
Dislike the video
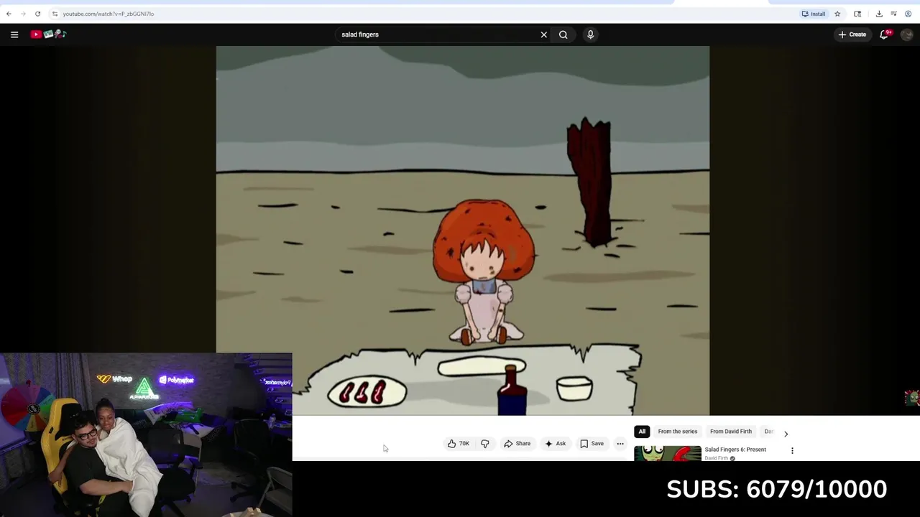tap(485, 444)
